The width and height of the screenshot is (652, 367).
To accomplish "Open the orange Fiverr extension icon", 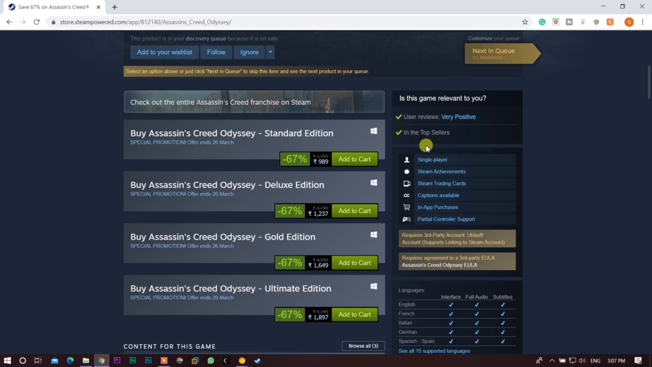I will click(x=610, y=22).
